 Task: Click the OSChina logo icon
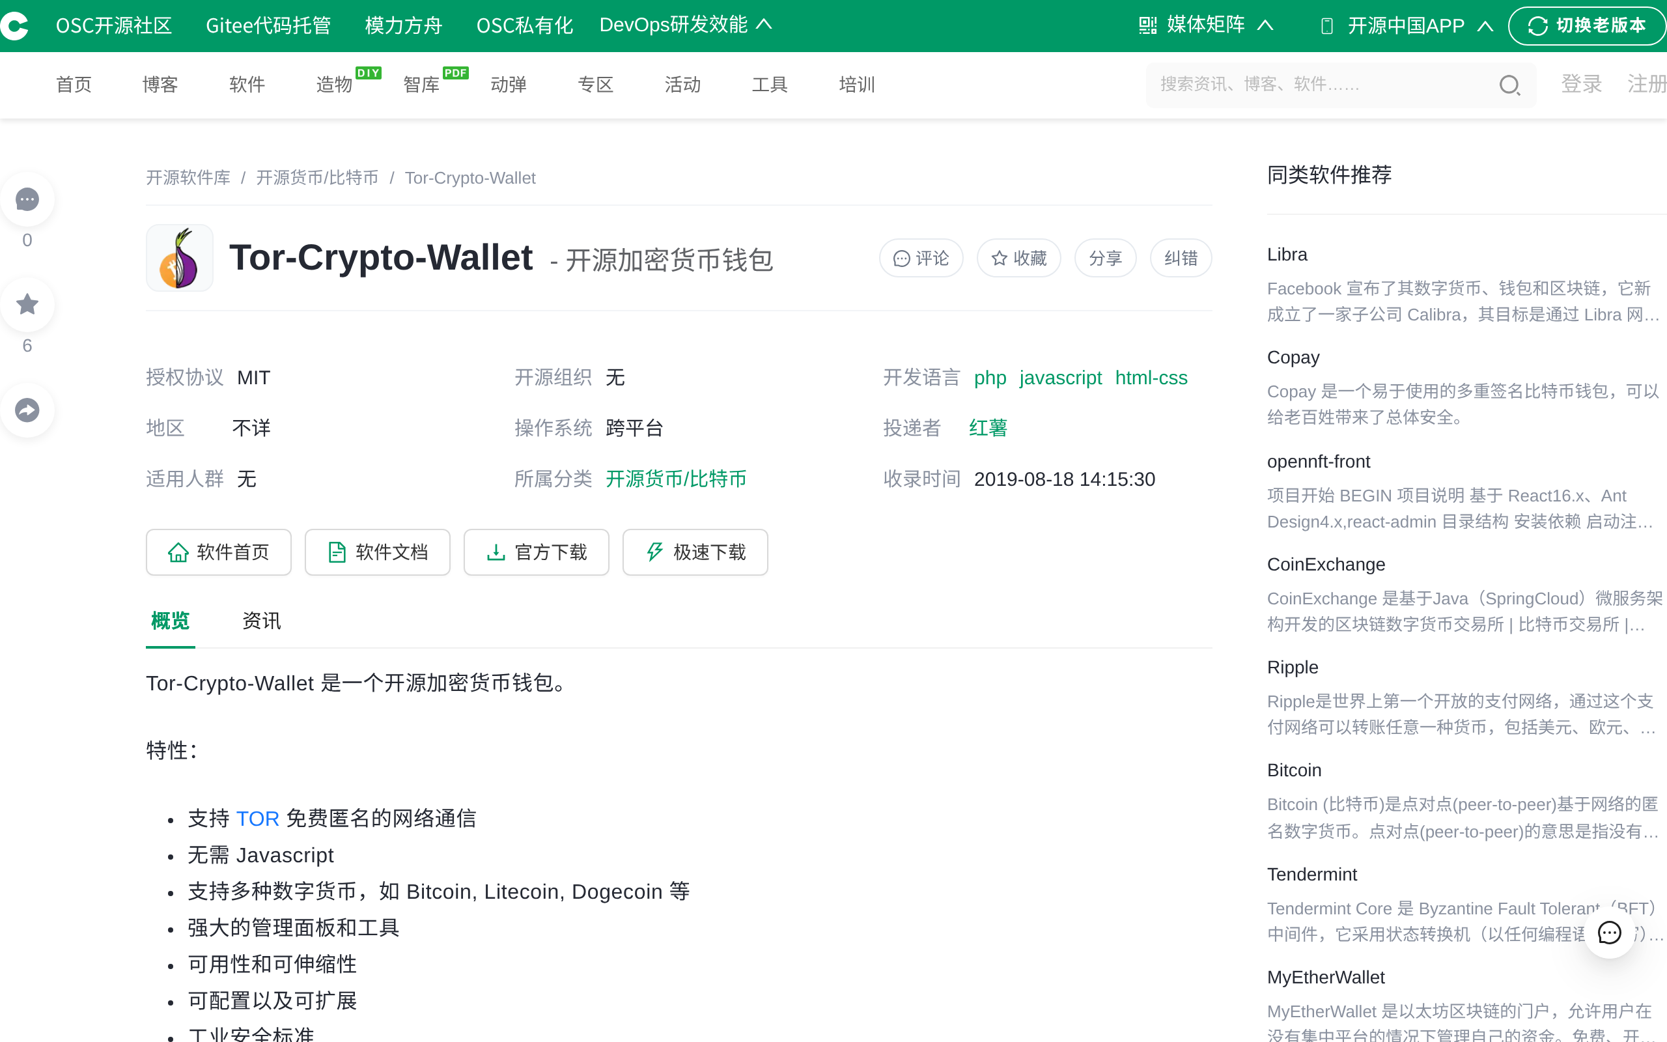tap(14, 25)
